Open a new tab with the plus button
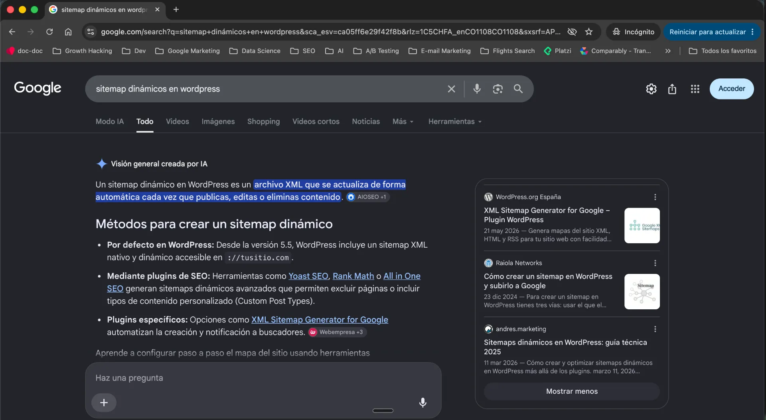Screen dimensions: 766x420 coord(176,9)
